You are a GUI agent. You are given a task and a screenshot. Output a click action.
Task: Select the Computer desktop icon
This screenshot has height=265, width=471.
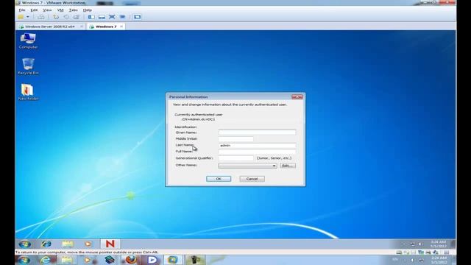click(28, 41)
